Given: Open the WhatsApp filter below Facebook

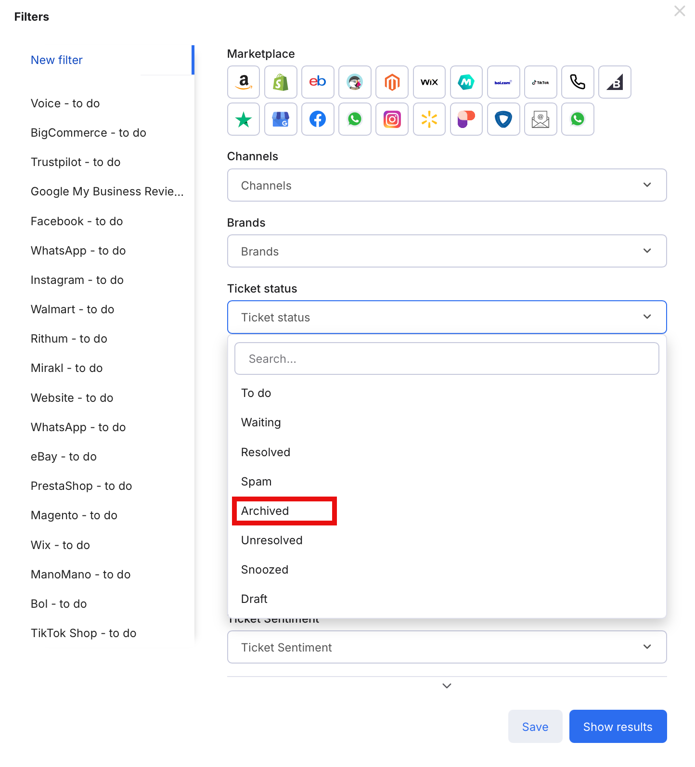Looking at the screenshot, I should (x=78, y=251).
